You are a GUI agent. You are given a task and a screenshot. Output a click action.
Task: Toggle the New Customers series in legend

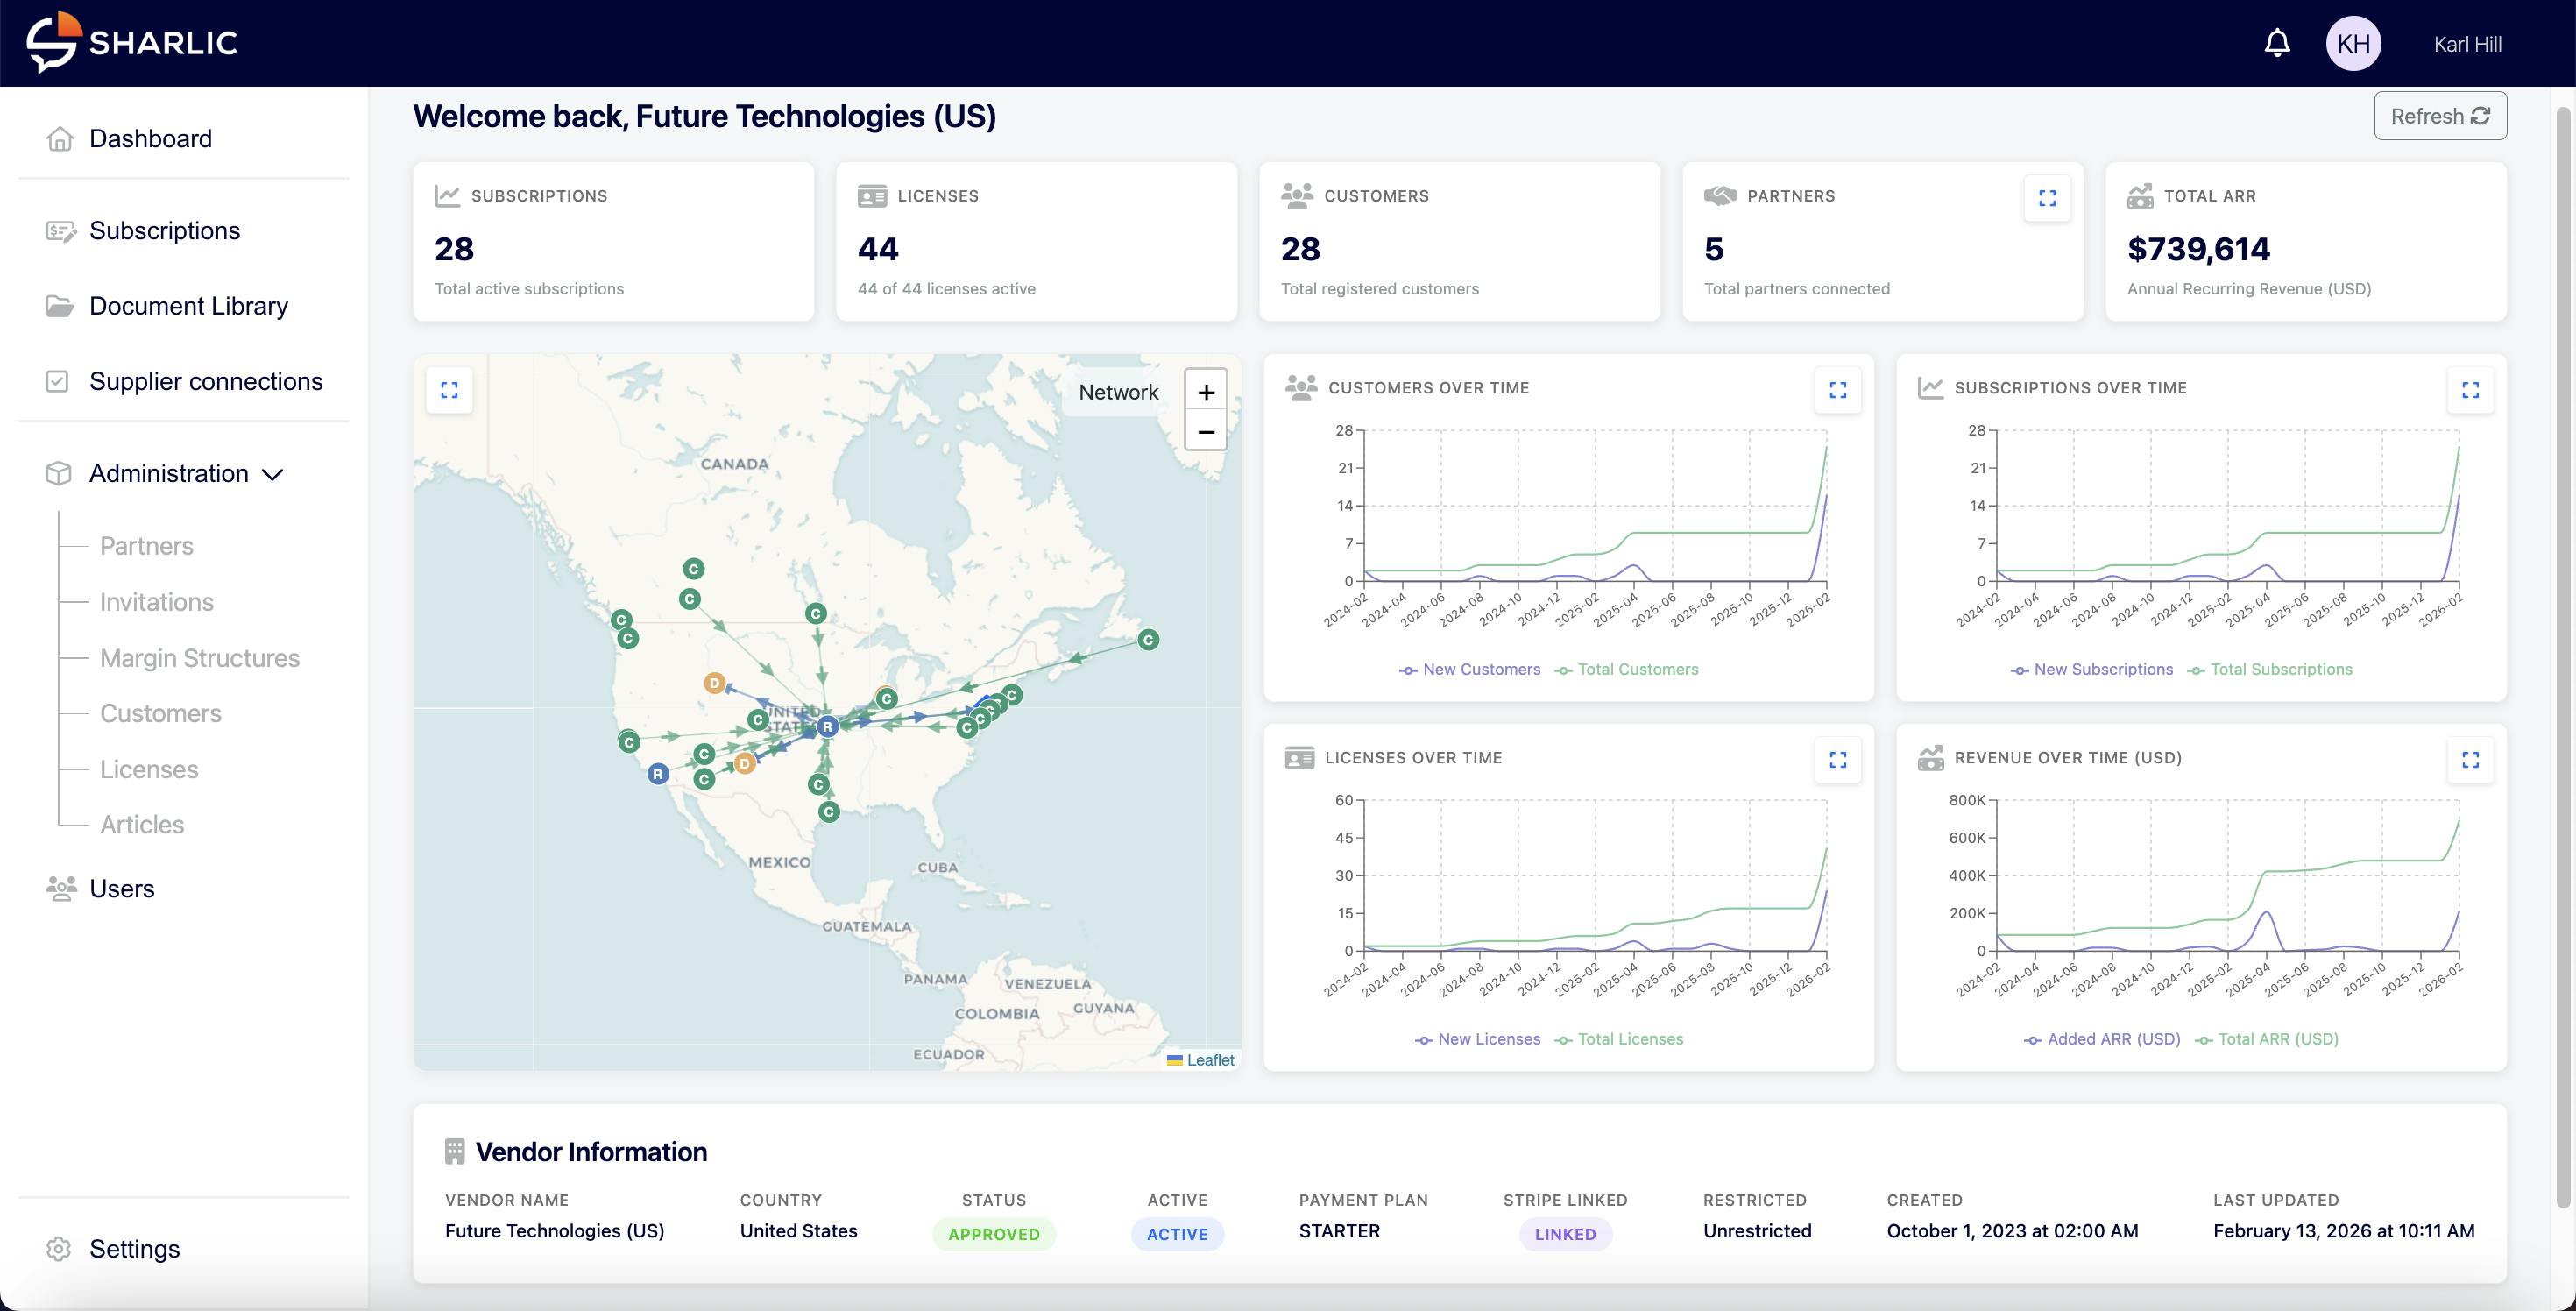point(1469,669)
